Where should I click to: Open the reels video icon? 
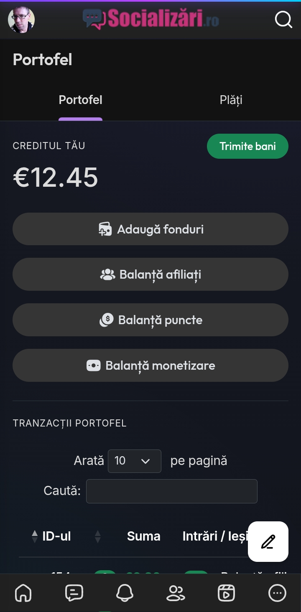[226, 593]
